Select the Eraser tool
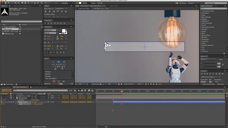Viewport: 228px width, 128px height. click(38, 3)
